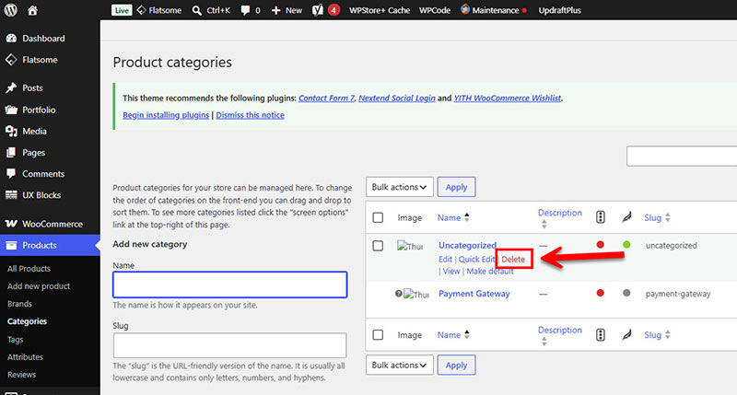This screenshot has height=395, width=737.
Task: Click Quick Edit under Uncategorized
Action: 476,260
